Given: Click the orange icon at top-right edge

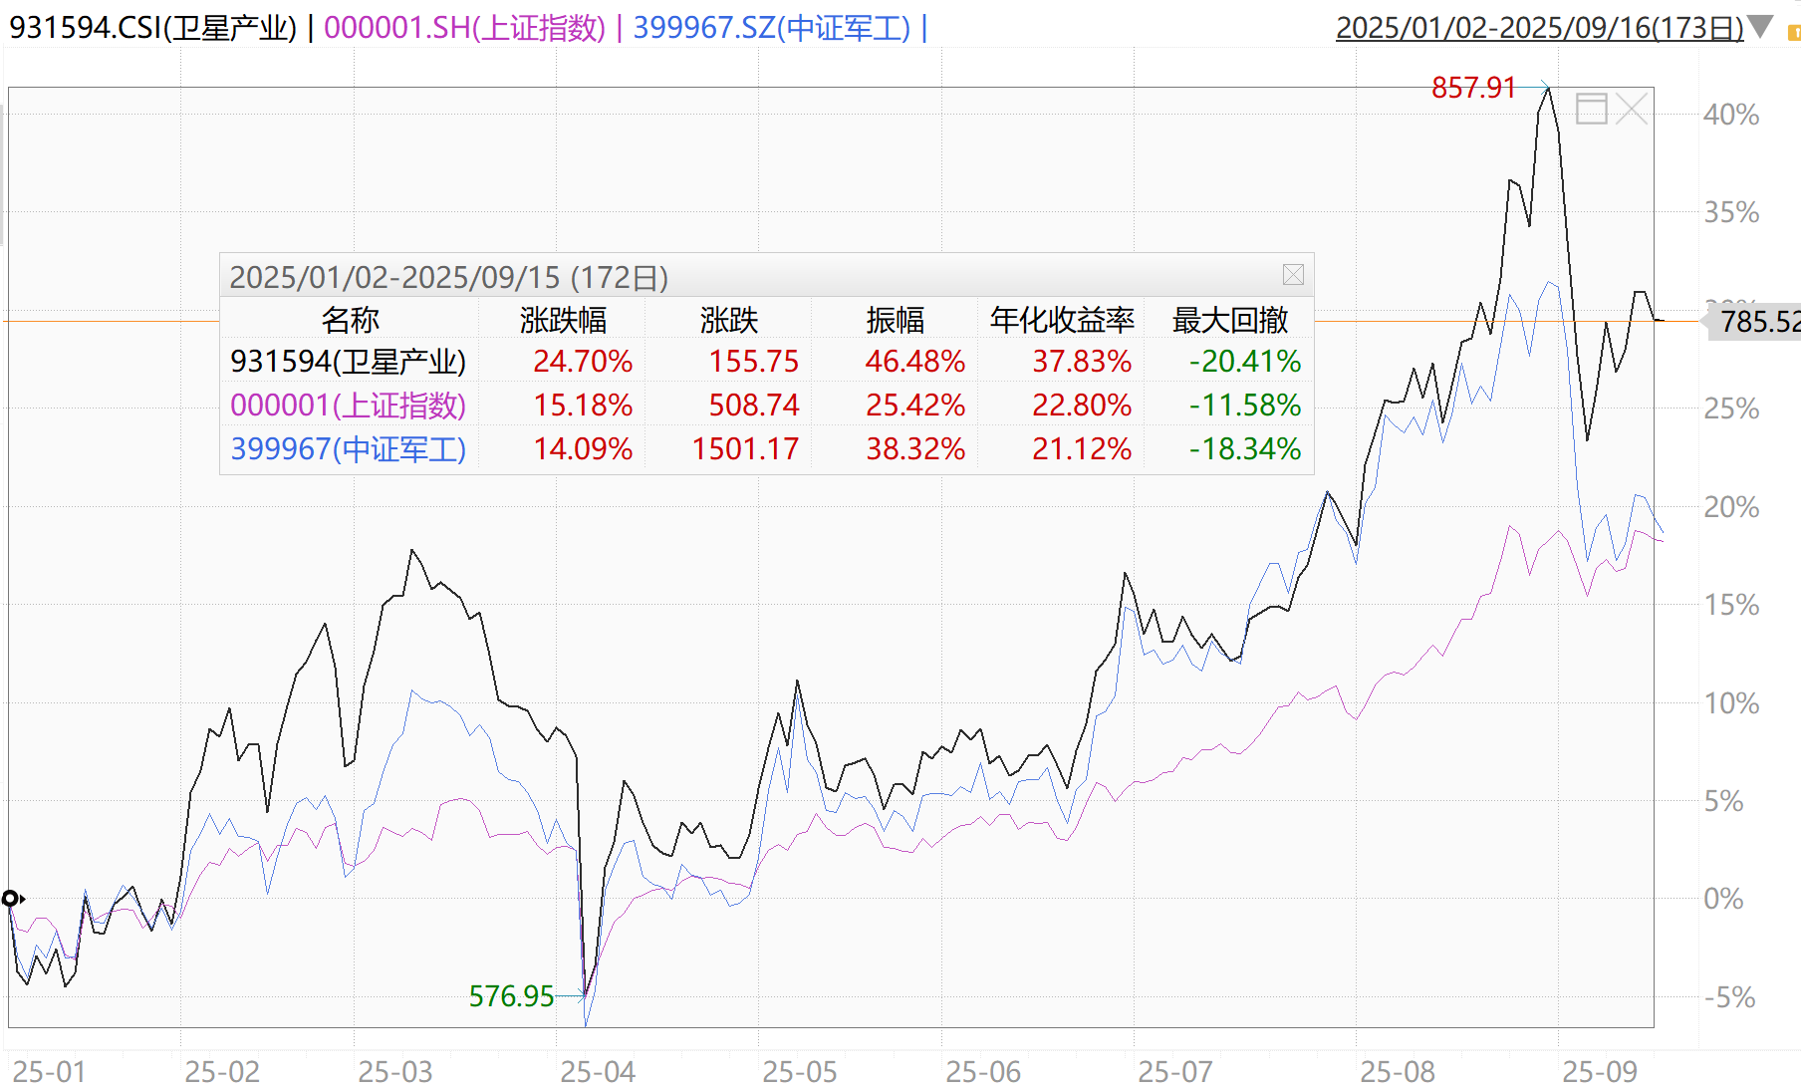Looking at the screenshot, I should [x=1794, y=34].
